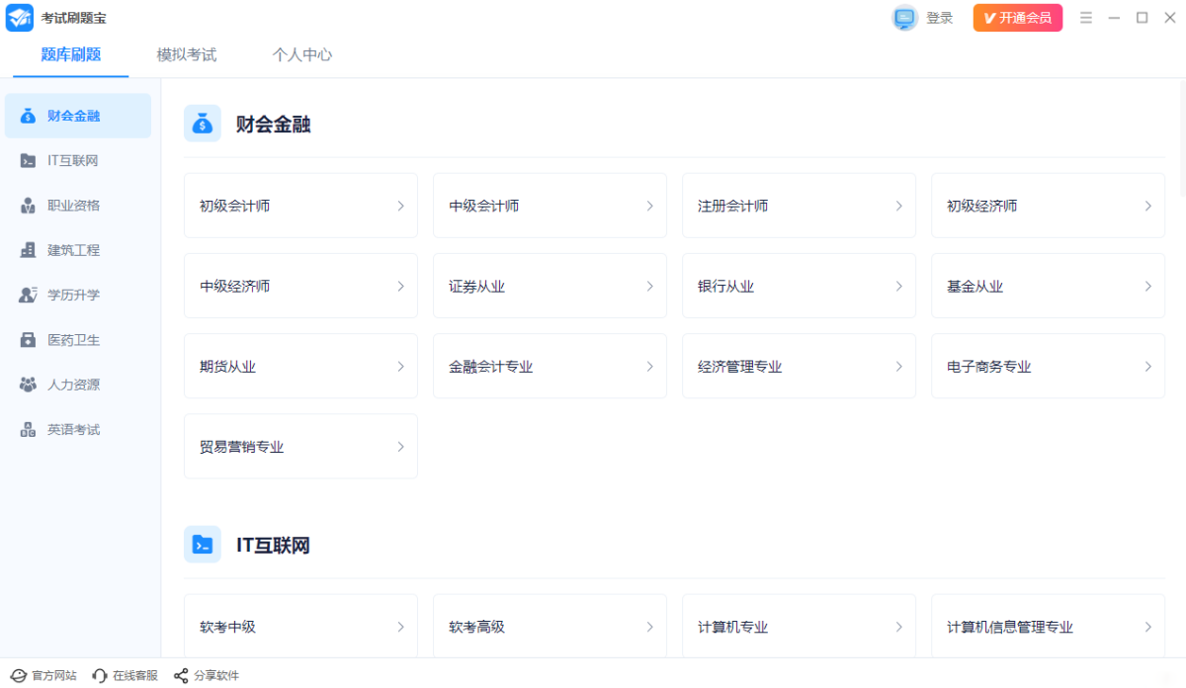Image resolution: width=1186 pixels, height=688 pixels.
Task: Expand the 注册会计师 chevron arrow
Action: (x=898, y=206)
